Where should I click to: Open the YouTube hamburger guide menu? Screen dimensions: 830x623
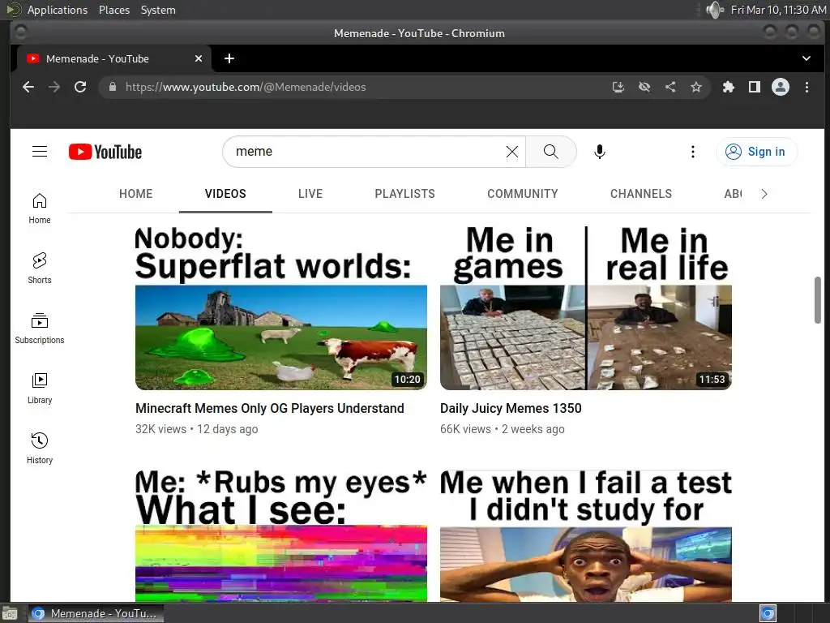[40, 152]
